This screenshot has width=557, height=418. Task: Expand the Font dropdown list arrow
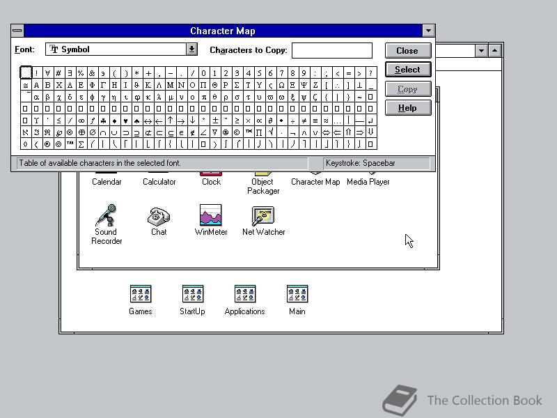click(192, 49)
